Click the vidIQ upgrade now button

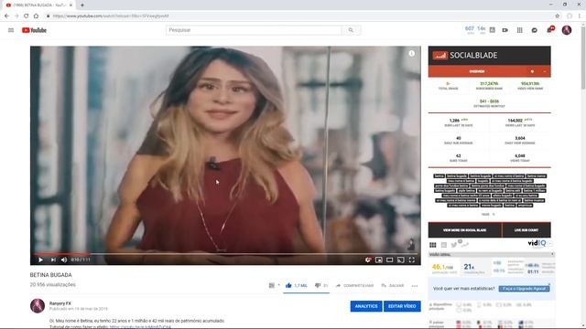click(524, 289)
